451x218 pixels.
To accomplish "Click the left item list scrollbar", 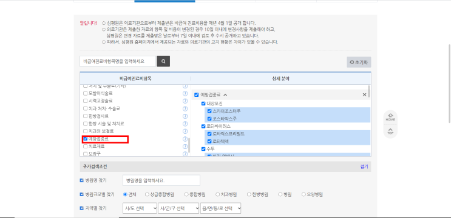I will [x=189, y=145].
